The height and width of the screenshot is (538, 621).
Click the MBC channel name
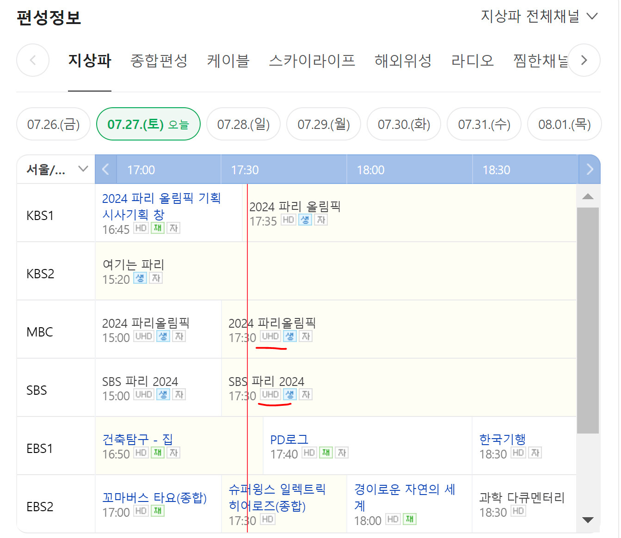tap(40, 332)
